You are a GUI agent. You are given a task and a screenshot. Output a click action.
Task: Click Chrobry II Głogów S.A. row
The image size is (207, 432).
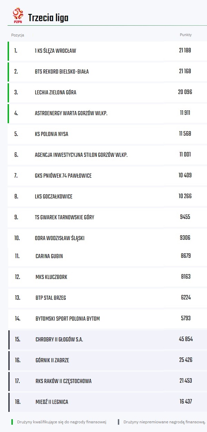tap(107, 339)
